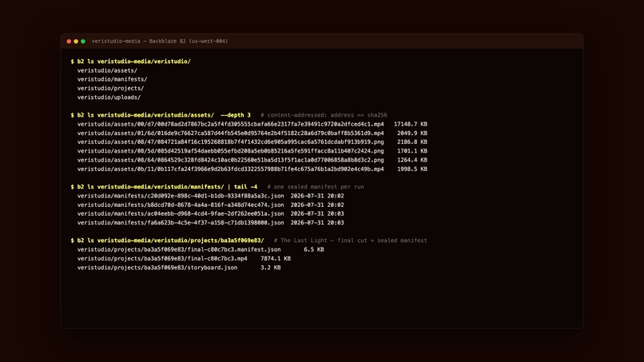Click the file size '2186.8 KB'

point(412,141)
